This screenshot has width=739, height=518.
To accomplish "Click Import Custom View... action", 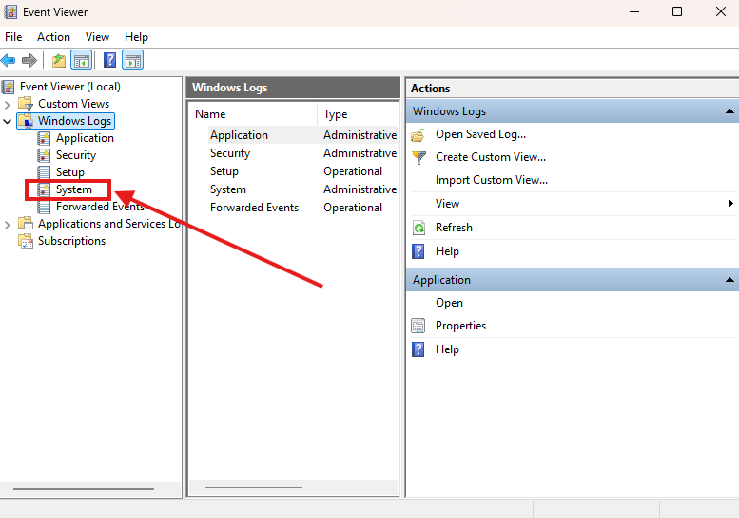I will [492, 180].
